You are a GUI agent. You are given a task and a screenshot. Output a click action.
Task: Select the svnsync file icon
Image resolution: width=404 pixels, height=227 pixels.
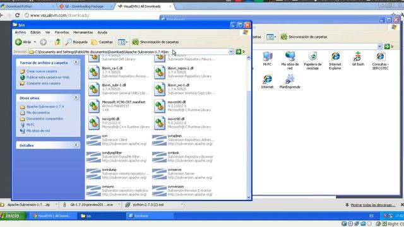click(93, 191)
